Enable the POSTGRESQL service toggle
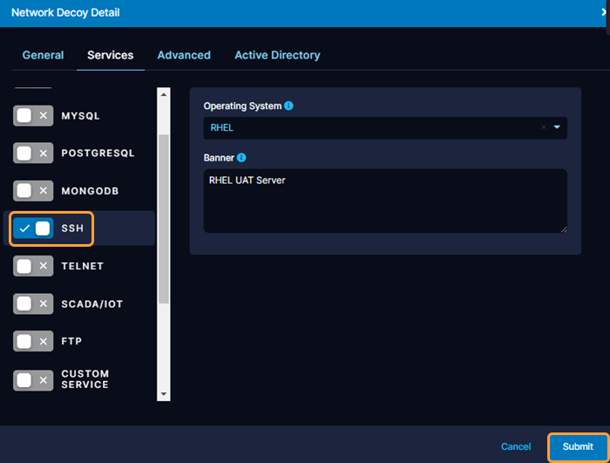610x463 pixels. click(33, 153)
